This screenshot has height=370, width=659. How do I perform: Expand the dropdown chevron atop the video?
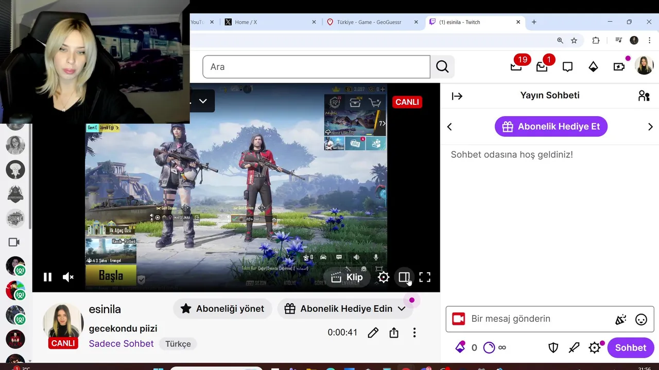(203, 101)
